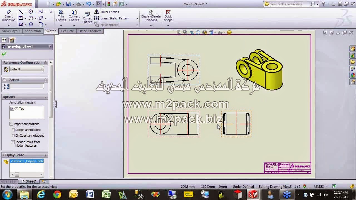Click the Print icon
Viewport: 356px width, 200px height.
click(78, 4)
